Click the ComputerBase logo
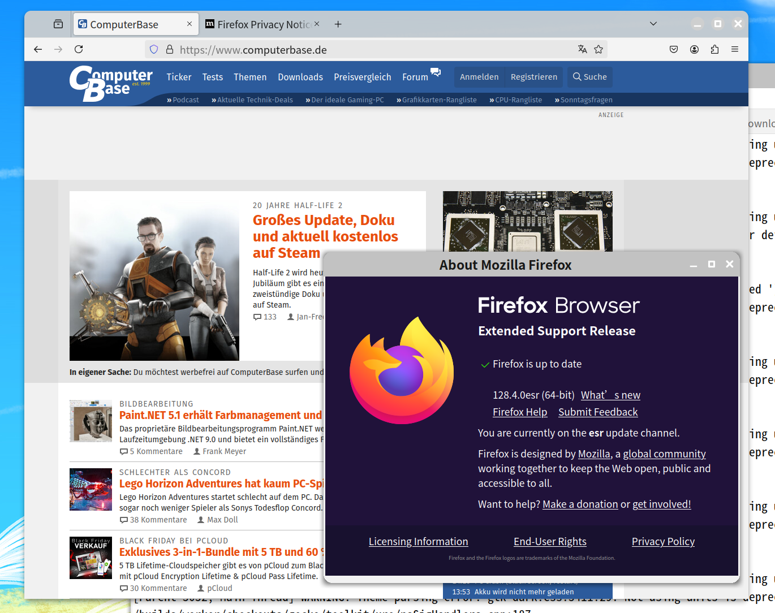 [x=111, y=83]
